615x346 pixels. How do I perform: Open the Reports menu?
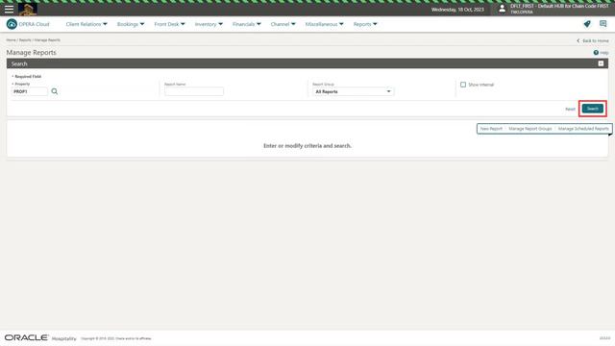pos(365,24)
